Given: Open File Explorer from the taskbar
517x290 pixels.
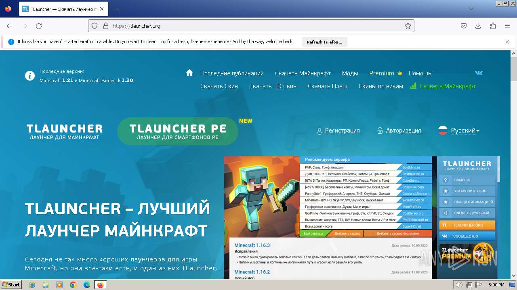Looking at the screenshot, I should click(46, 285).
